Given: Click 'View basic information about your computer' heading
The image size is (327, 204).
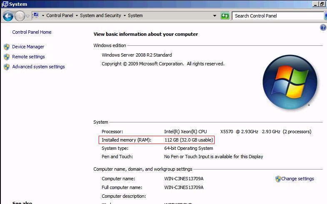Looking at the screenshot, I should (x=146, y=34).
